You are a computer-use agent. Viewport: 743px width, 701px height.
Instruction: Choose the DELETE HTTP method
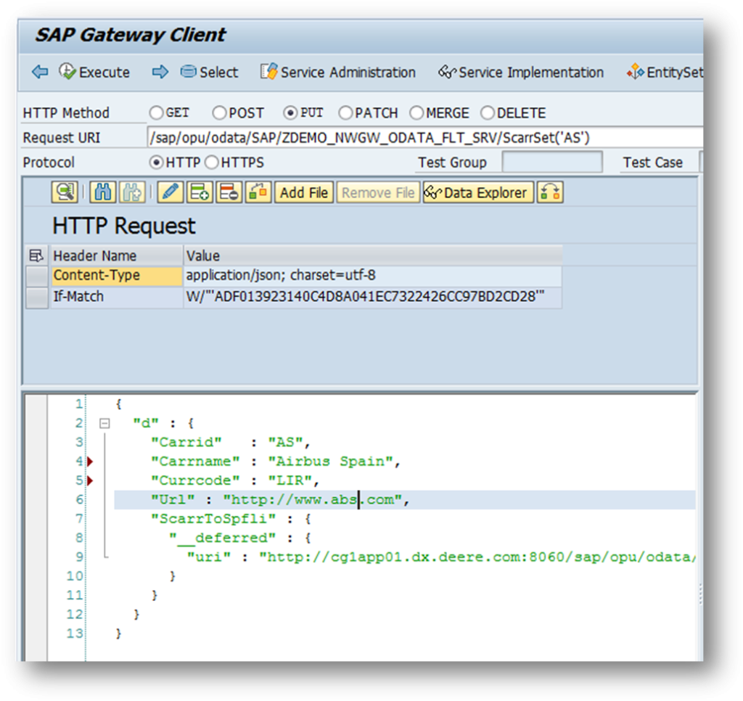pyautogui.click(x=487, y=112)
